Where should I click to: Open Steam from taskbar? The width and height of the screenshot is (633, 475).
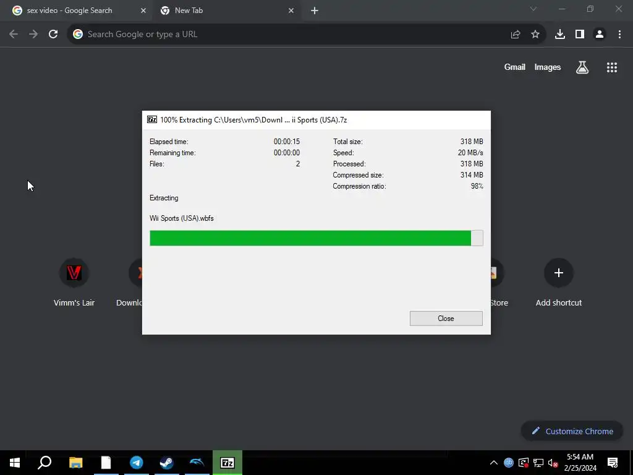pyautogui.click(x=167, y=463)
